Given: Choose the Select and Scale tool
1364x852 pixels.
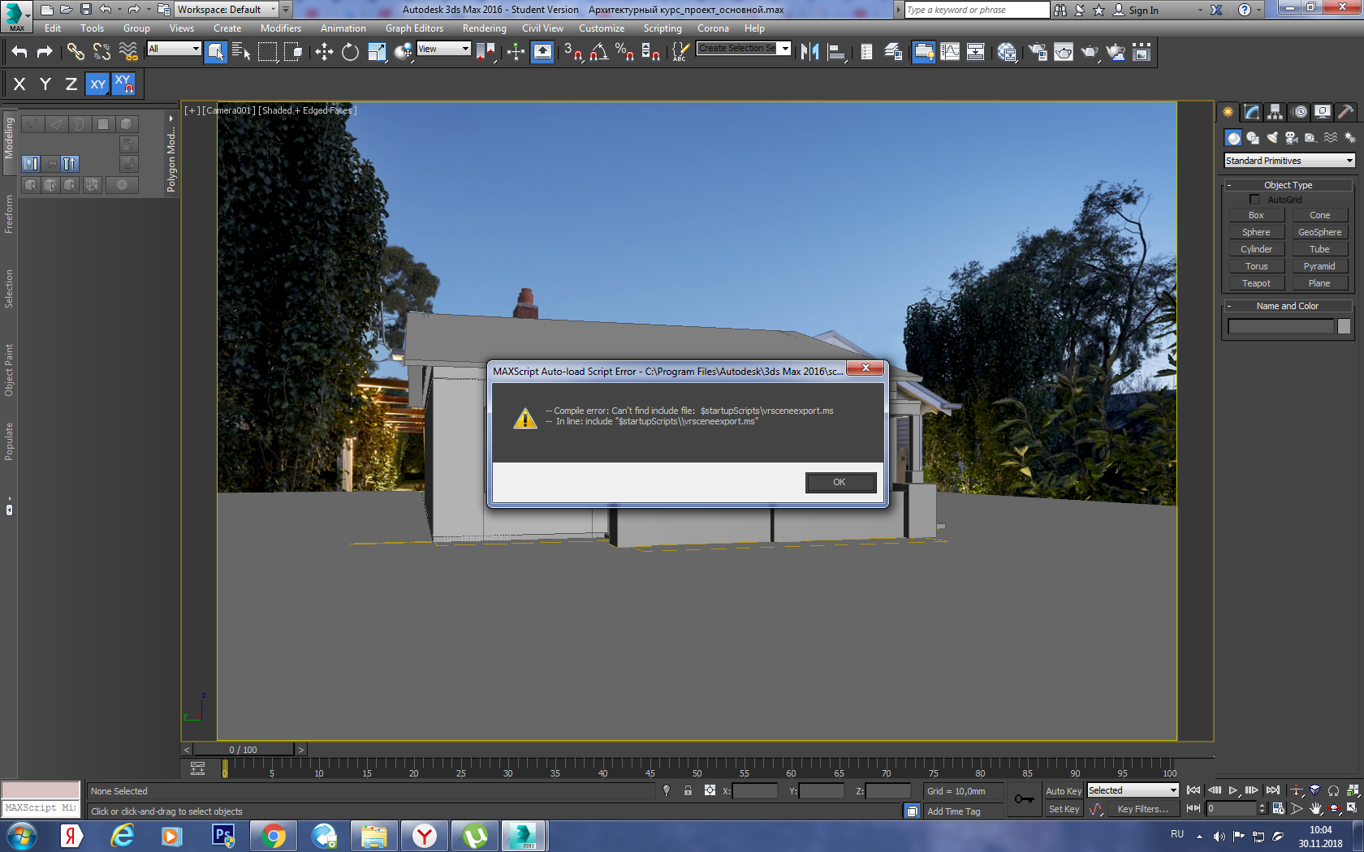Looking at the screenshot, I should click(377, 52).
